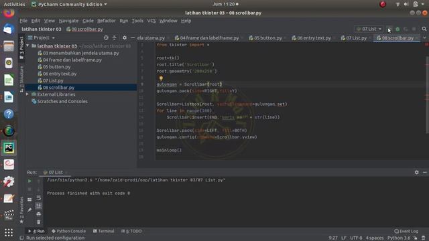
Task: Open the 07 List run configuration dropdown
Action: (369, 29)
